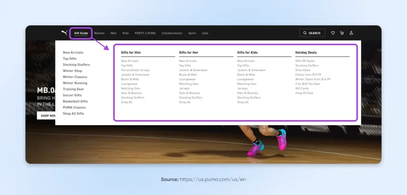Select Basketball Gifts link
Screen dimensions: 407x195
pyautogui.click(x=75, y=101)
